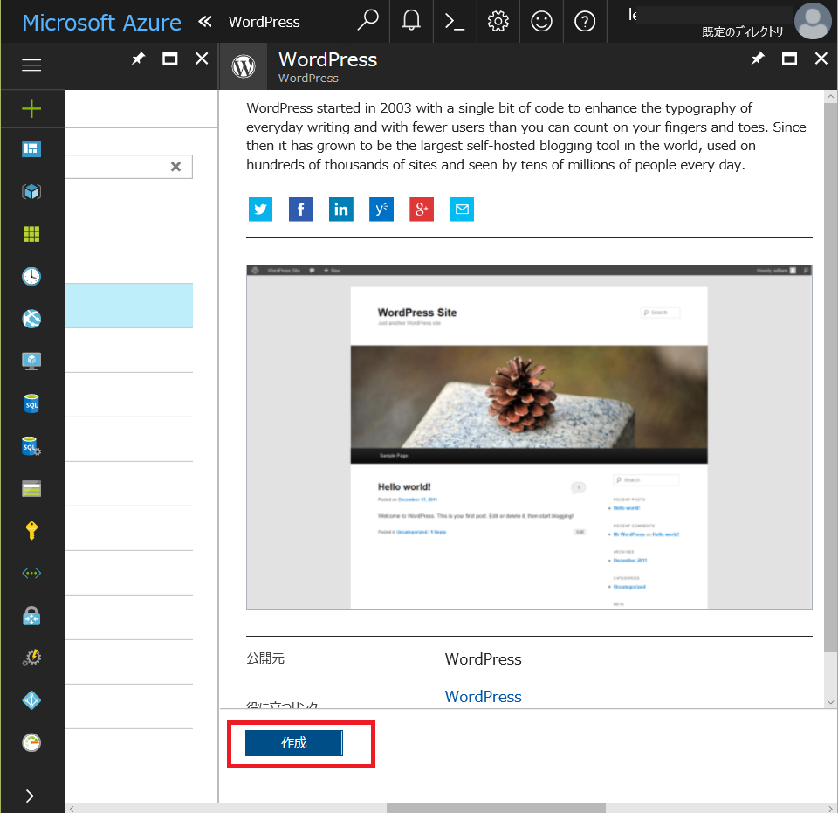Open the storage accounts icon in sidebar
Image resolution: width=838 pixels, height=813 pixels.
pos(31,488)
